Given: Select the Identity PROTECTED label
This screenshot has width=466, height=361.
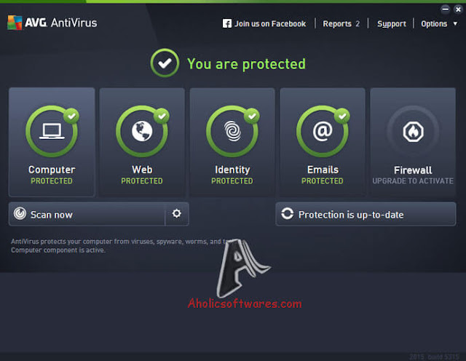Looking at the screenshot, I should pos(232,180).
